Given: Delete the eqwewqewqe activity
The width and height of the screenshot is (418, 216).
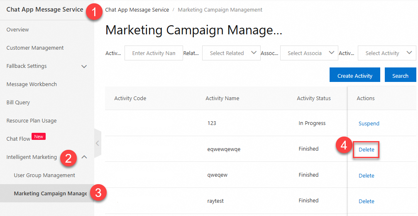Looking at the screenshot, I should point(366,149).
